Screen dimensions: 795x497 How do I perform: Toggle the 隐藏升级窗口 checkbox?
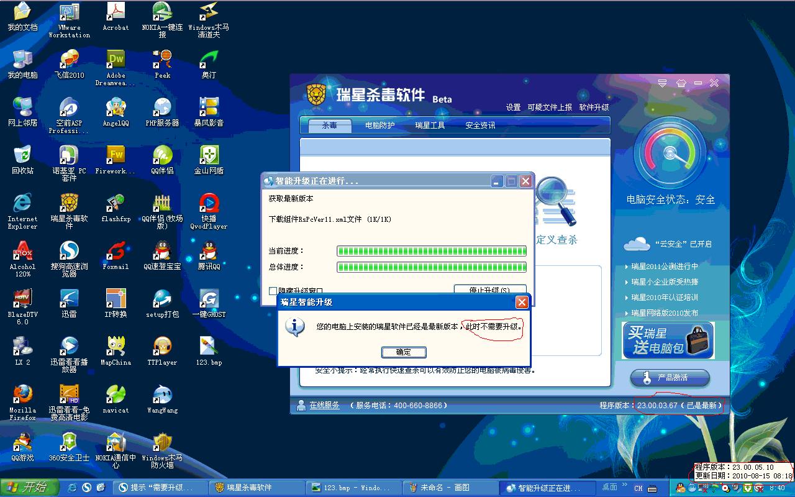point(273,291)
